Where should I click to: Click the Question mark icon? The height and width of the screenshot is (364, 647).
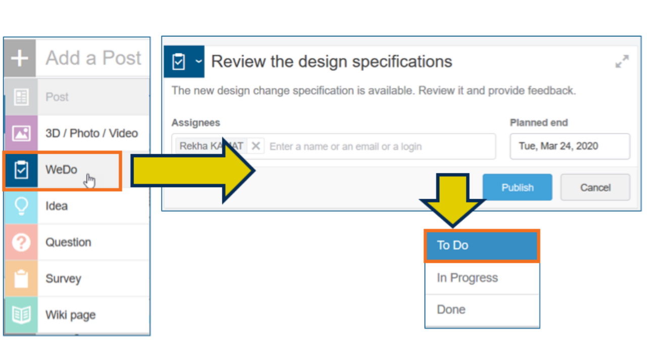click(21, 242)
